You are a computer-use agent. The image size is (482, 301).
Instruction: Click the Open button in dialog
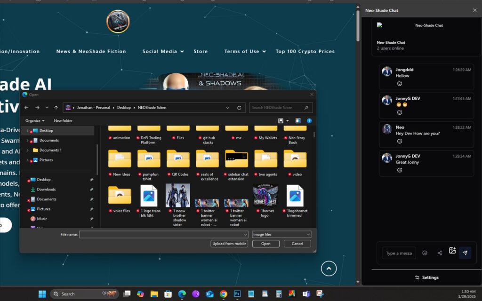(x=266, y=244)
